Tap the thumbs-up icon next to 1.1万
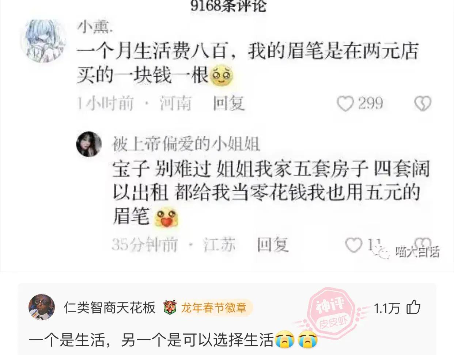 (413, 308)
